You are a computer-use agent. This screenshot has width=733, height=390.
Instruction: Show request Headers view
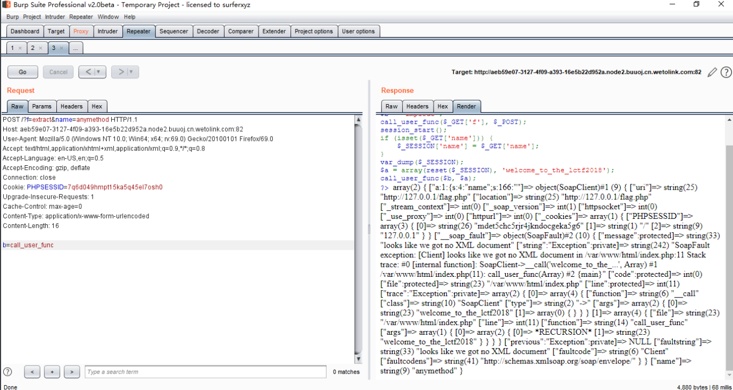(71, 106)
